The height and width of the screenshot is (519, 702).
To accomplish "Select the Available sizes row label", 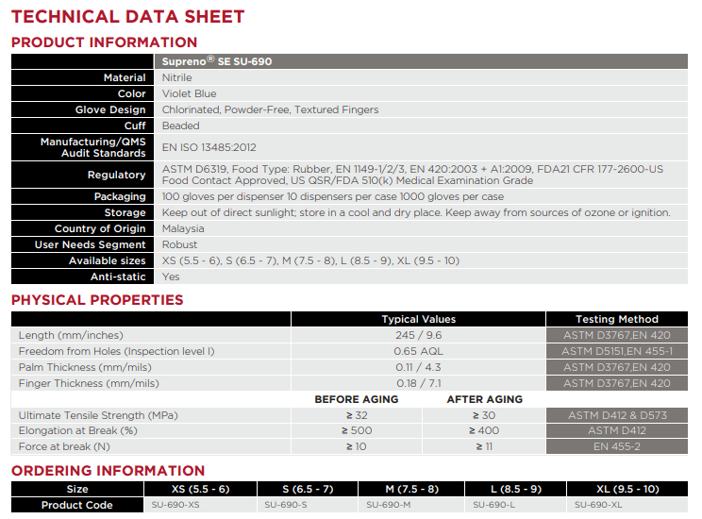I will point(107,260).
